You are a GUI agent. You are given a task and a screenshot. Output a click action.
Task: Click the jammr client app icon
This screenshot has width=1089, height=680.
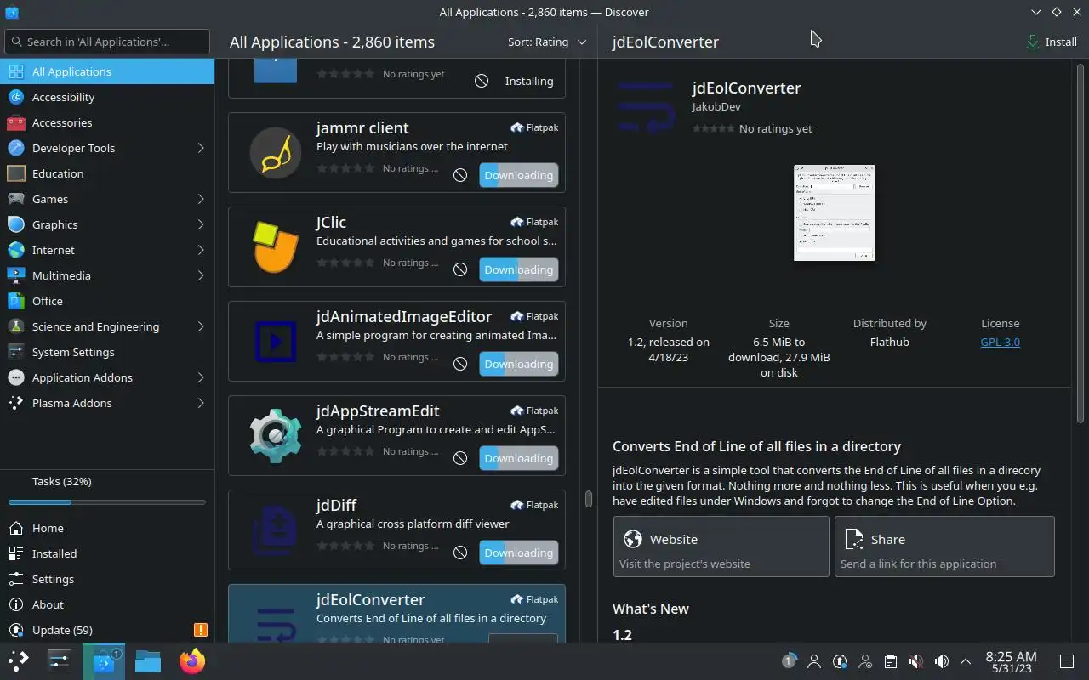pyautogui.click(x=276, y=152)
